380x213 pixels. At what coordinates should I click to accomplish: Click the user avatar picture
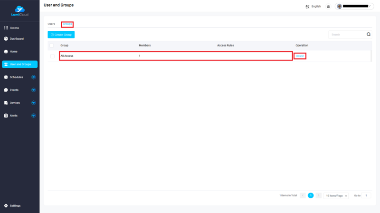[339, 6]
